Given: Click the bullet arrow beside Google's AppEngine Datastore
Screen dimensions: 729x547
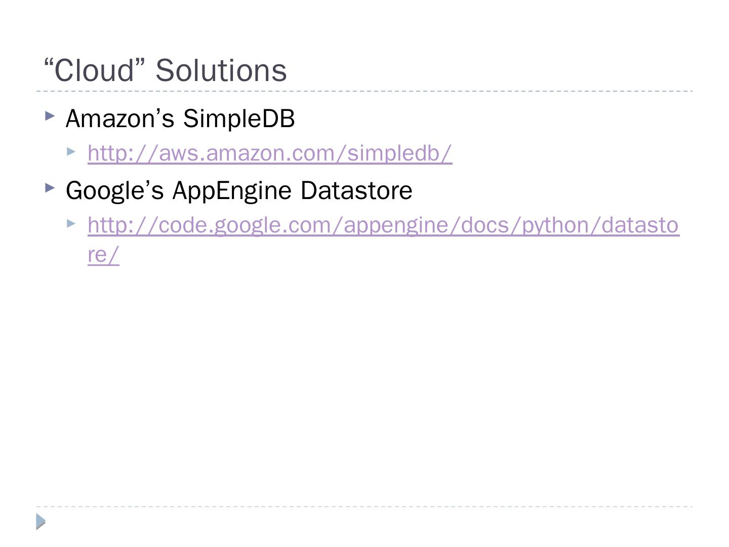Looking at the screenshot, I should click(x=50, y=188).
